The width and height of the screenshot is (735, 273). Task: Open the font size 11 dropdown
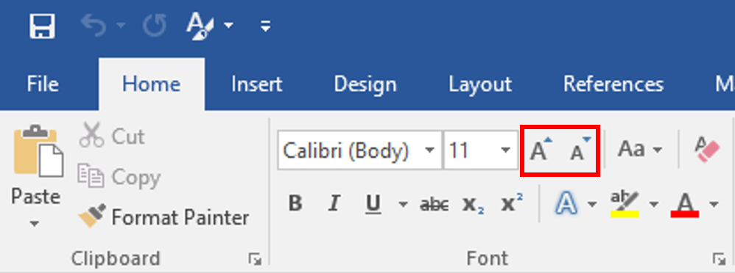pyautogui.click(x=504, y=150)
